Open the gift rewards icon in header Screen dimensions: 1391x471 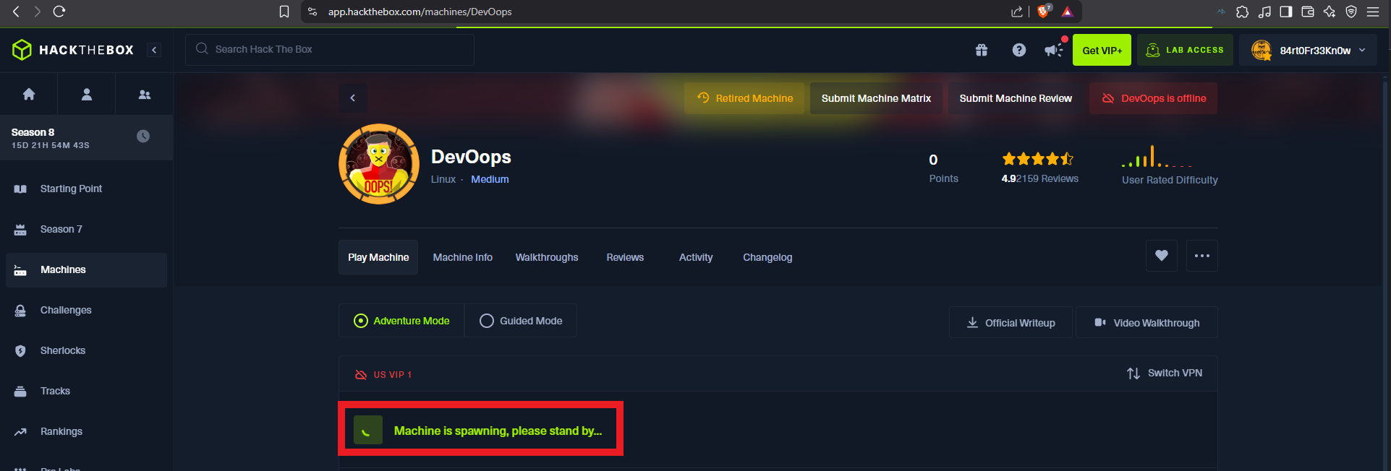pyautogui.click(x=982, y=50)
